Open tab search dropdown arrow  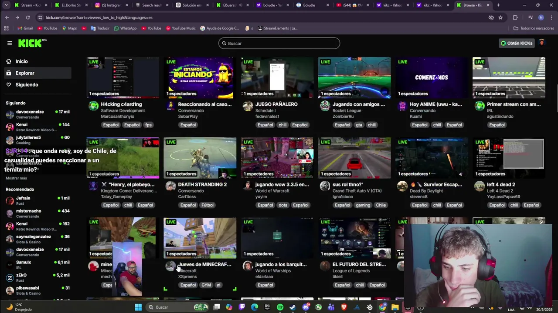tap(7, 5)
